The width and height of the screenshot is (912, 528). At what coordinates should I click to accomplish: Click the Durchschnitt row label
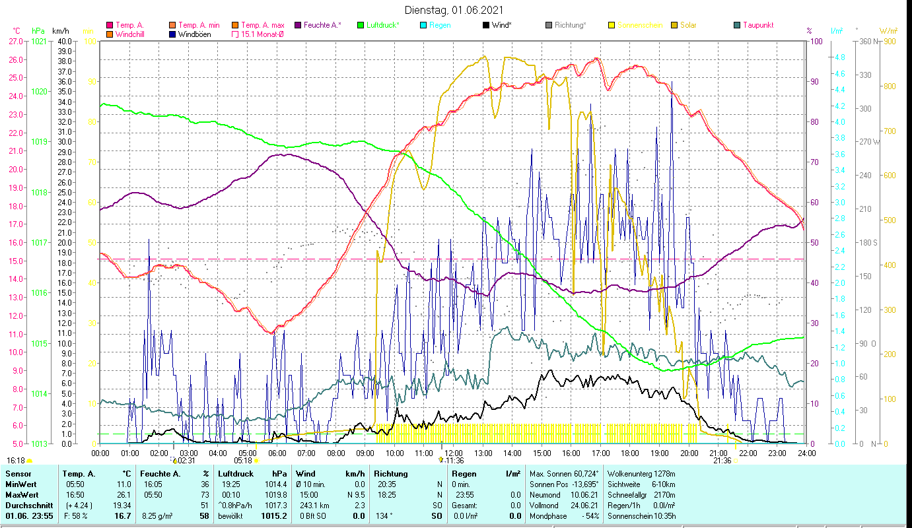(x=28, y=505)
